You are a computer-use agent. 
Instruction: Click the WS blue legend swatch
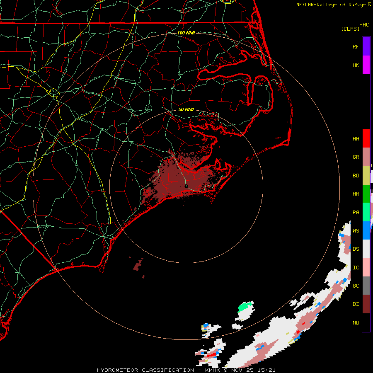(366, 230)
